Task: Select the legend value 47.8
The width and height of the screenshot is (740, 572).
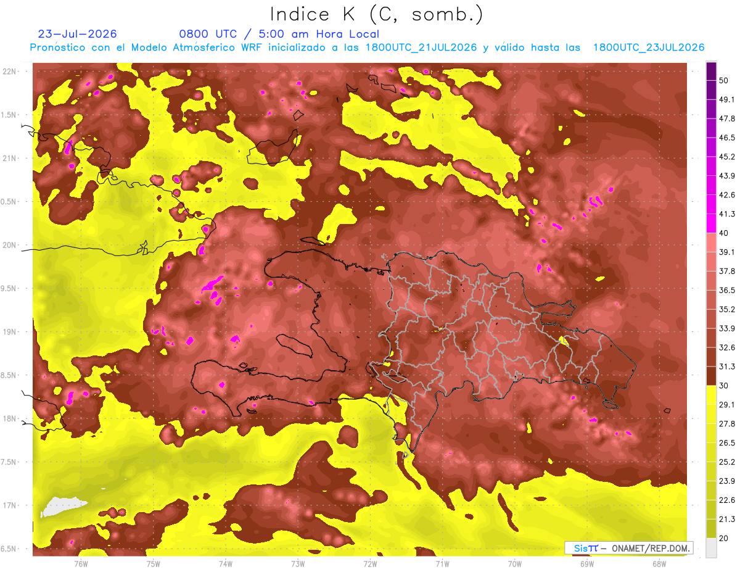Action: tap(726, 118)
